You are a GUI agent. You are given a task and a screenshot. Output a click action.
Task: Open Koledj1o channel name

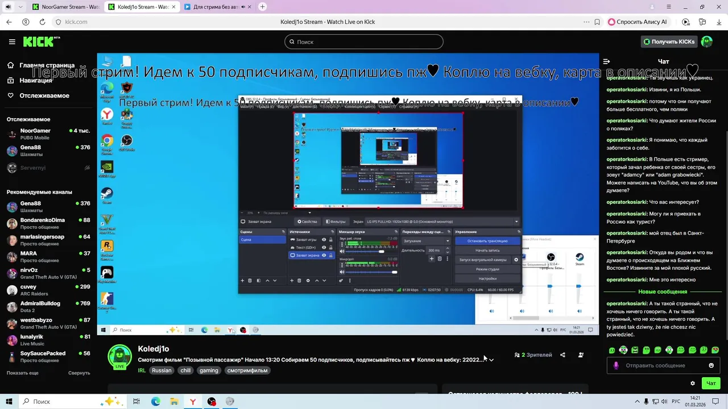pos(154,349)
